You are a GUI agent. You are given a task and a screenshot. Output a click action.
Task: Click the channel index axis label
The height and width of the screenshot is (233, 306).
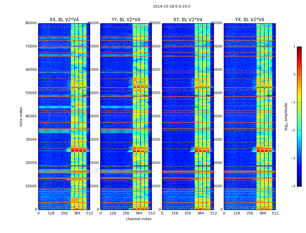coord(138,219)
